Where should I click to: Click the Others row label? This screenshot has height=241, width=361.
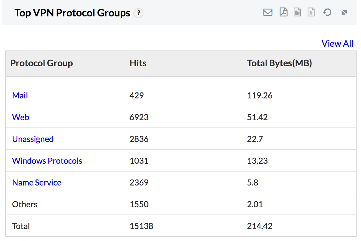25,204
